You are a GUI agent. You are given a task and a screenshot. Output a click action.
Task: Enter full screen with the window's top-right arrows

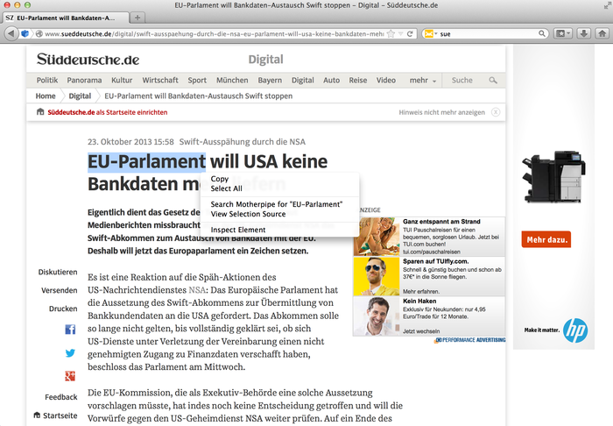607,5
